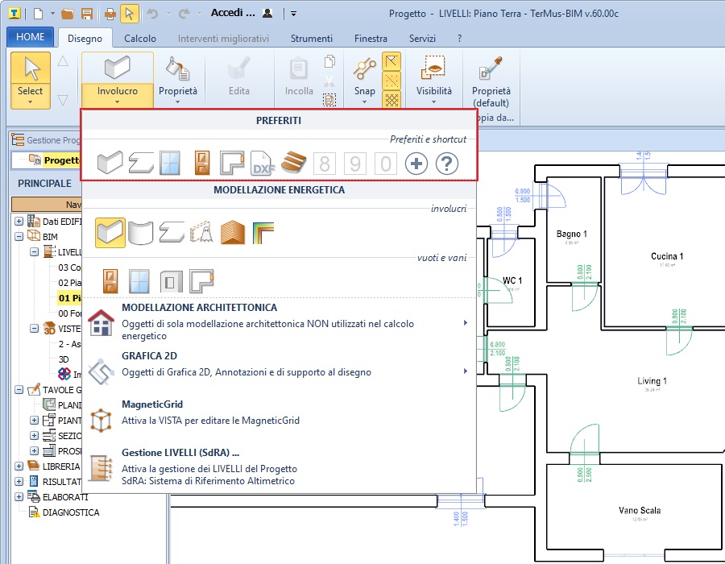Select the roof icon under involucri
Image resolution: width=725 pixels, height=564 pixels.
(x=233, y=233)
